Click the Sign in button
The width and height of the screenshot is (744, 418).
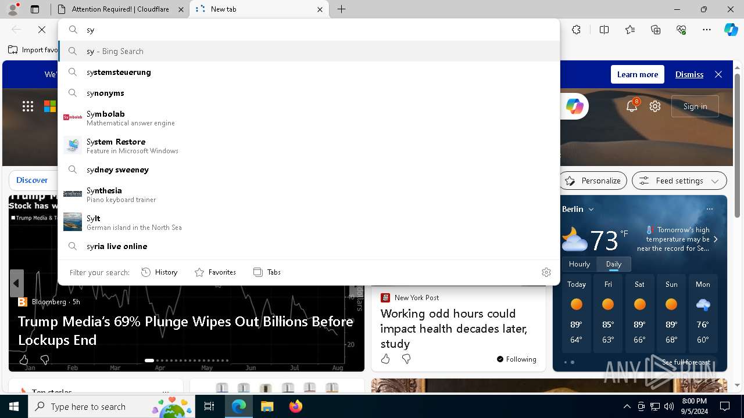[695, 106]
